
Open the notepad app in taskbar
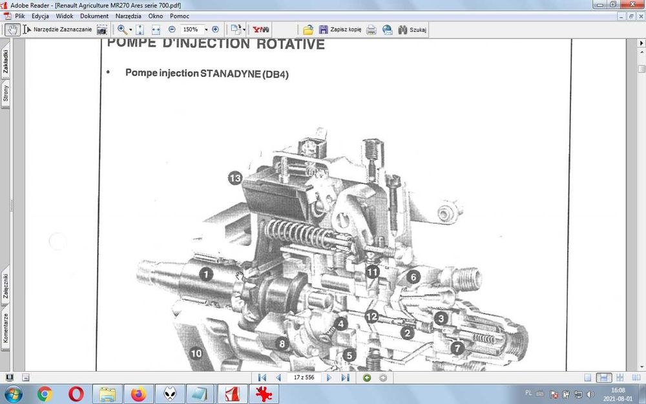(201, 394)
